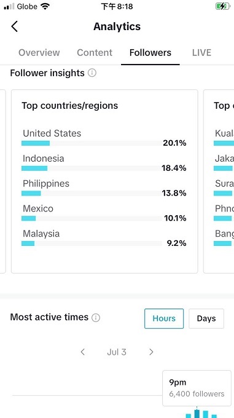The image size is (234, 418).
Task: Tap the tallest bar in hours chart
Action: 197,414
